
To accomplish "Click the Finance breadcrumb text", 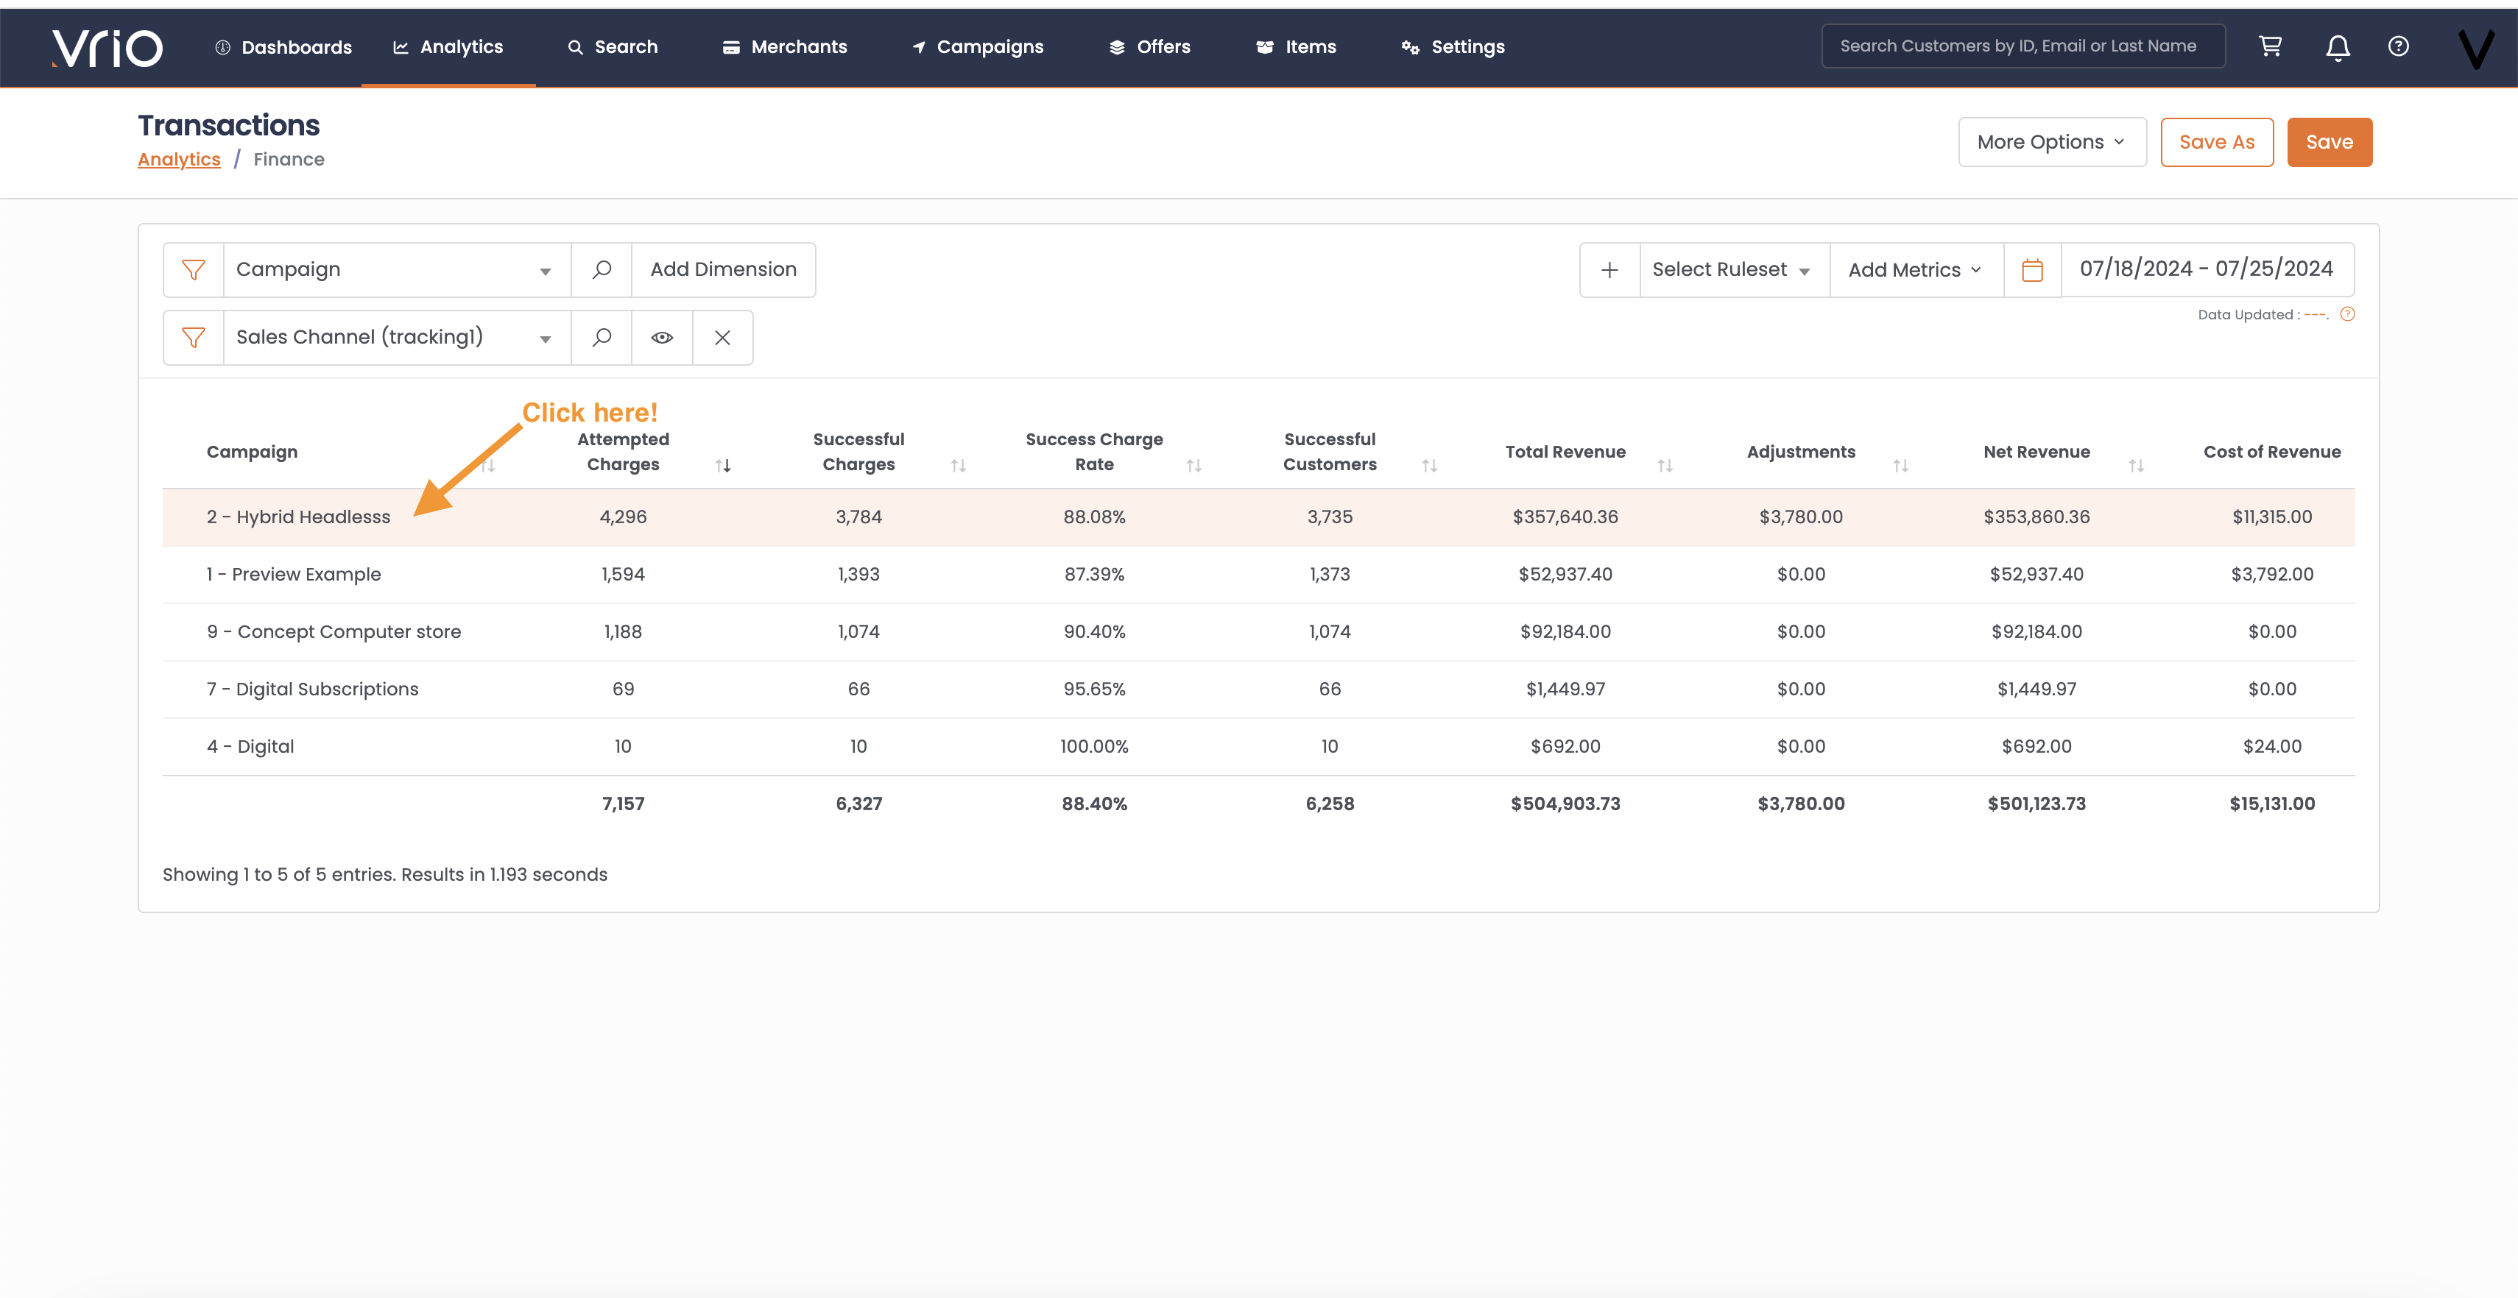I will click(x=289, y=159).
